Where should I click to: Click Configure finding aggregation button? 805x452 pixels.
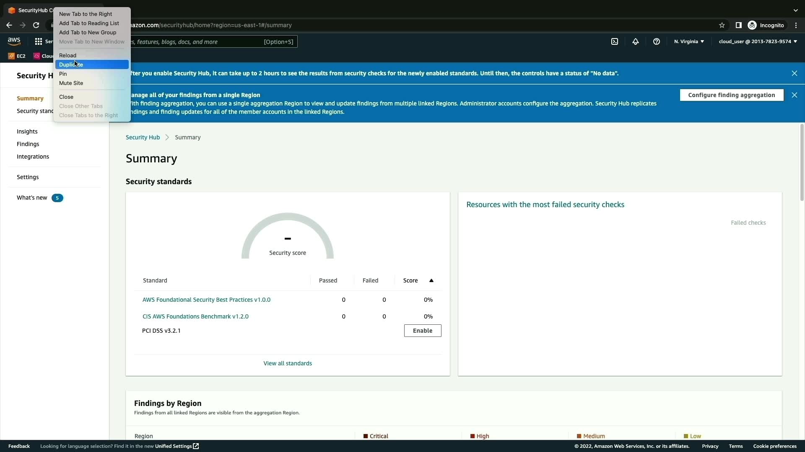(x=731, y=95)
